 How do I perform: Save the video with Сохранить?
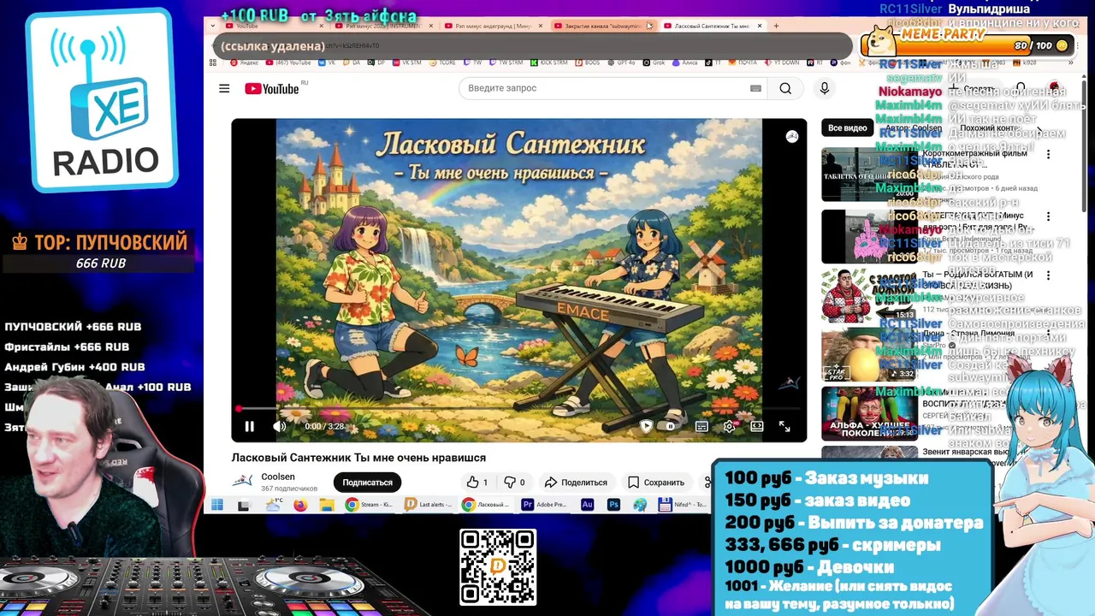click(x=656, y=483)
